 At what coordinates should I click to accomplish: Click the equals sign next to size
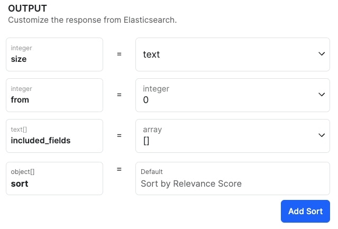[119, 54]
